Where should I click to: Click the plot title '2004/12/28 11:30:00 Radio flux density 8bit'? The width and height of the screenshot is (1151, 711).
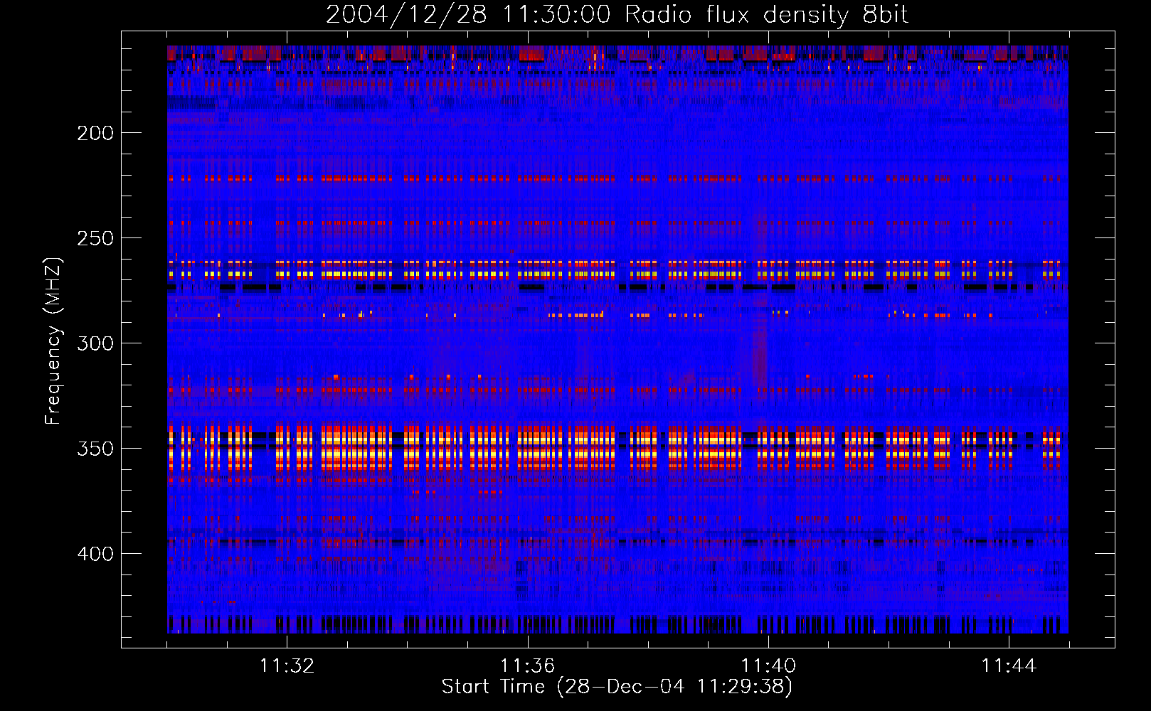point(617,15)
